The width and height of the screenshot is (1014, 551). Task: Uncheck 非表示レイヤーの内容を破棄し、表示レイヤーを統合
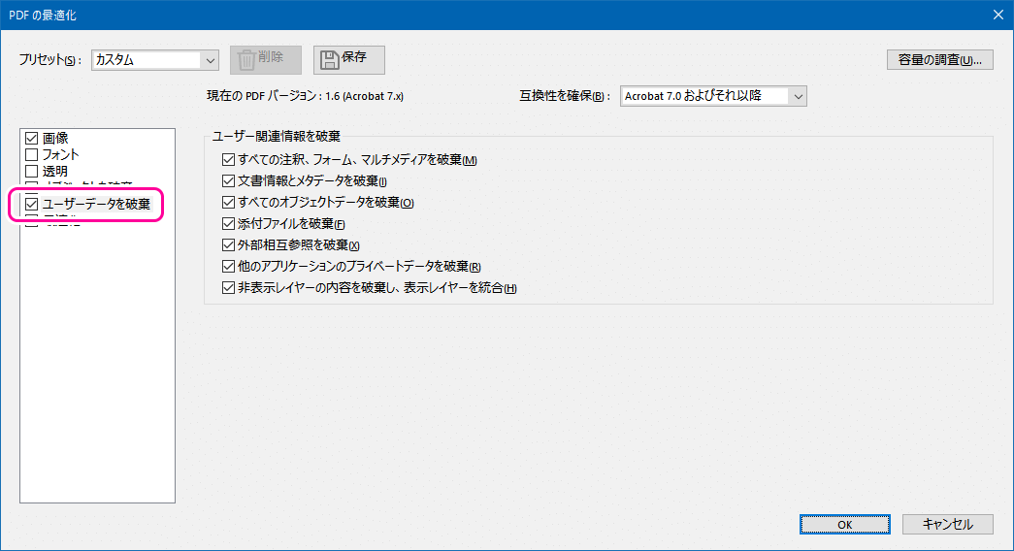pyautogui.click(x=228, y=288)
